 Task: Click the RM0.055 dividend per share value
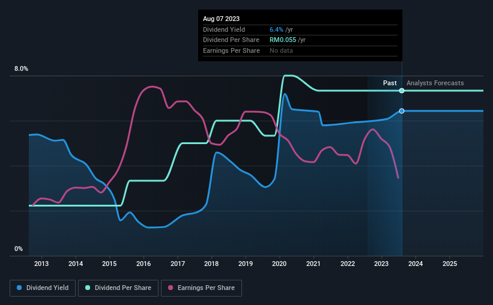(x=283, y=40)
